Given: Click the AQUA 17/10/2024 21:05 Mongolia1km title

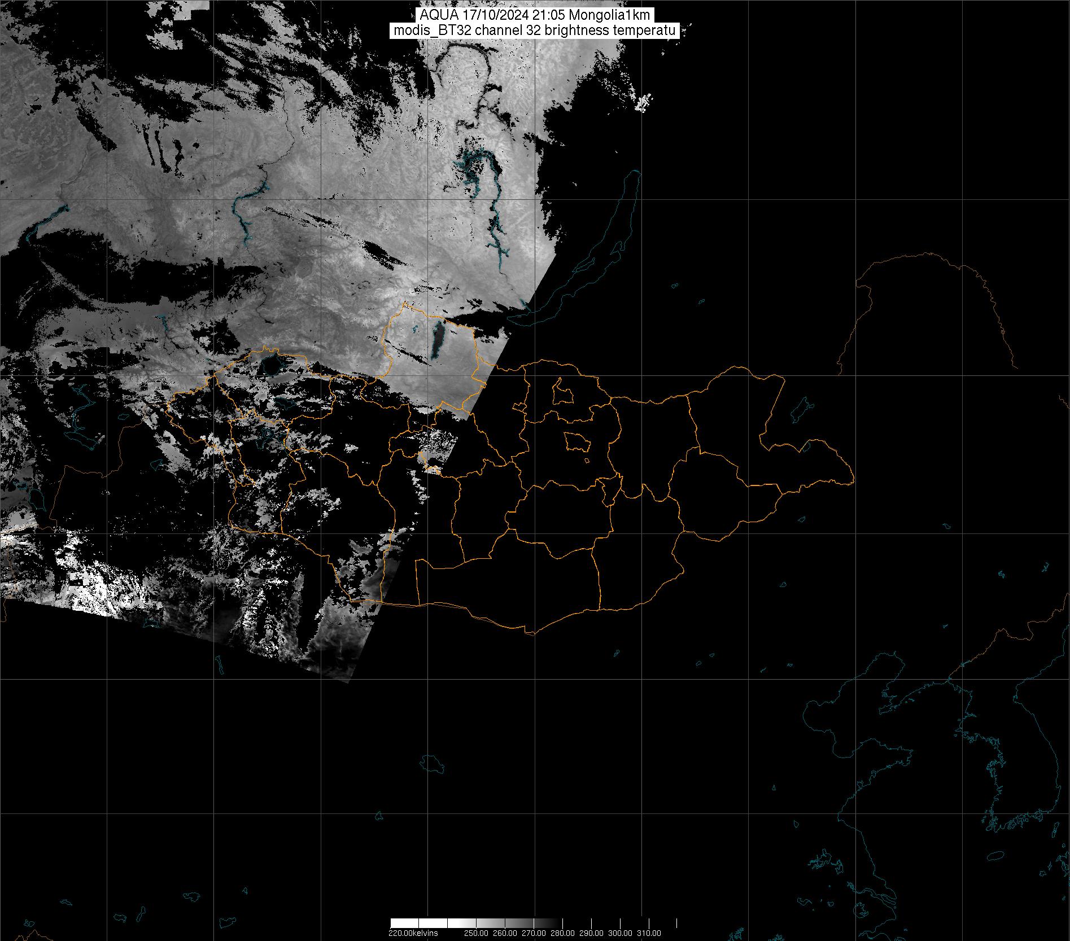Looking at the screenshot, I should coord(535,15).
